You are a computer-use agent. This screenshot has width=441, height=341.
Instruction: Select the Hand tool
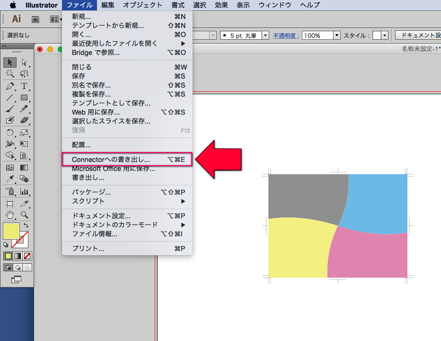(x=10, y=215)
